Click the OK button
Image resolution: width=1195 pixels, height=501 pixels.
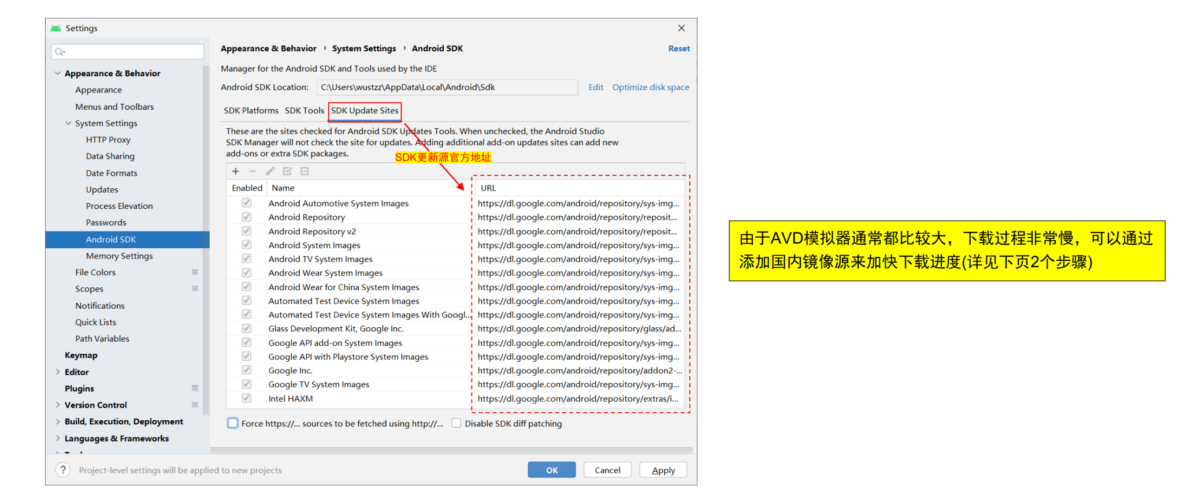552,470
